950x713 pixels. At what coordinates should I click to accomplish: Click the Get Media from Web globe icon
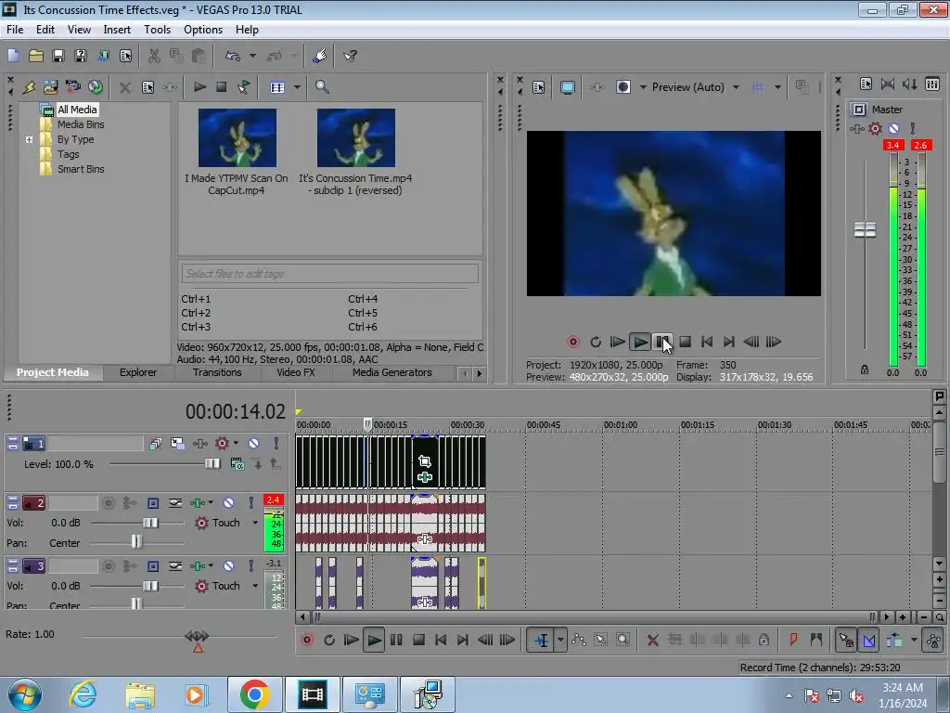pyautogui.click(x=96, y=87)
